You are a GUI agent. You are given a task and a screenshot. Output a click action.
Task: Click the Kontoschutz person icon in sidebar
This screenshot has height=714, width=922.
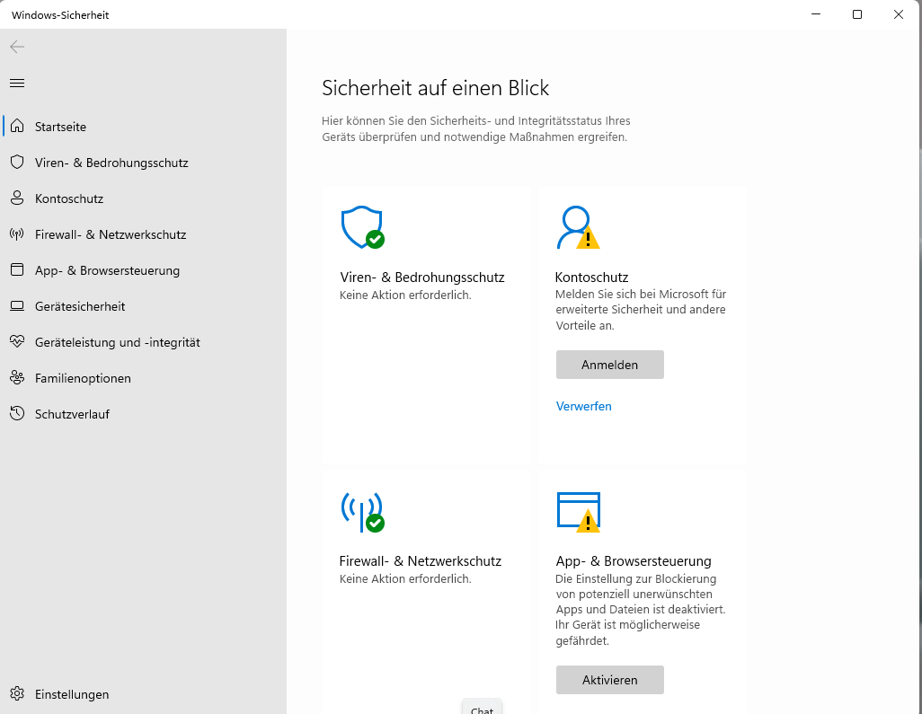[16, 198]
